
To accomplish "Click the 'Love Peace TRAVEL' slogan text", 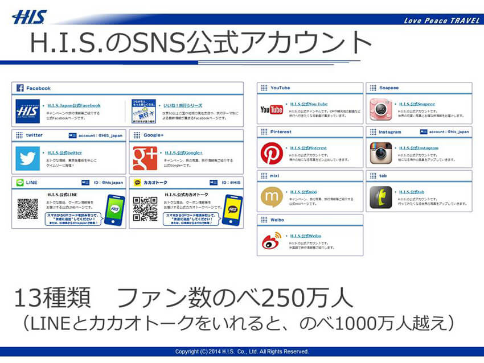I will 442,20.
